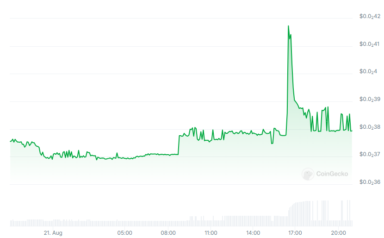The height and width of the screenshot is (238, 384).
Task: Click the price jump step after 08:00
Action: [x=179, y=145]
